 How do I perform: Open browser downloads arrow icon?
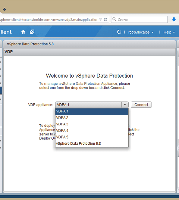click(x=174, y=19)
